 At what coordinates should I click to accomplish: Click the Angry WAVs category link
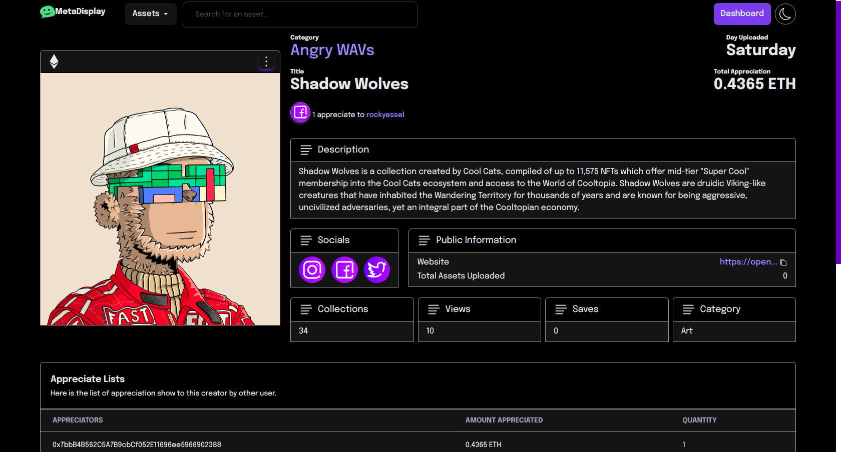tap(332, 50)
